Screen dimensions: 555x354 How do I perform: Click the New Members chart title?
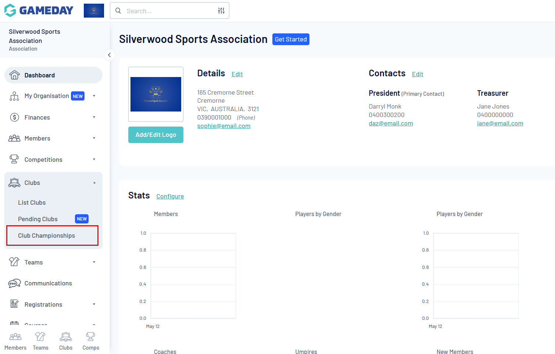click(x=455, y=351)
